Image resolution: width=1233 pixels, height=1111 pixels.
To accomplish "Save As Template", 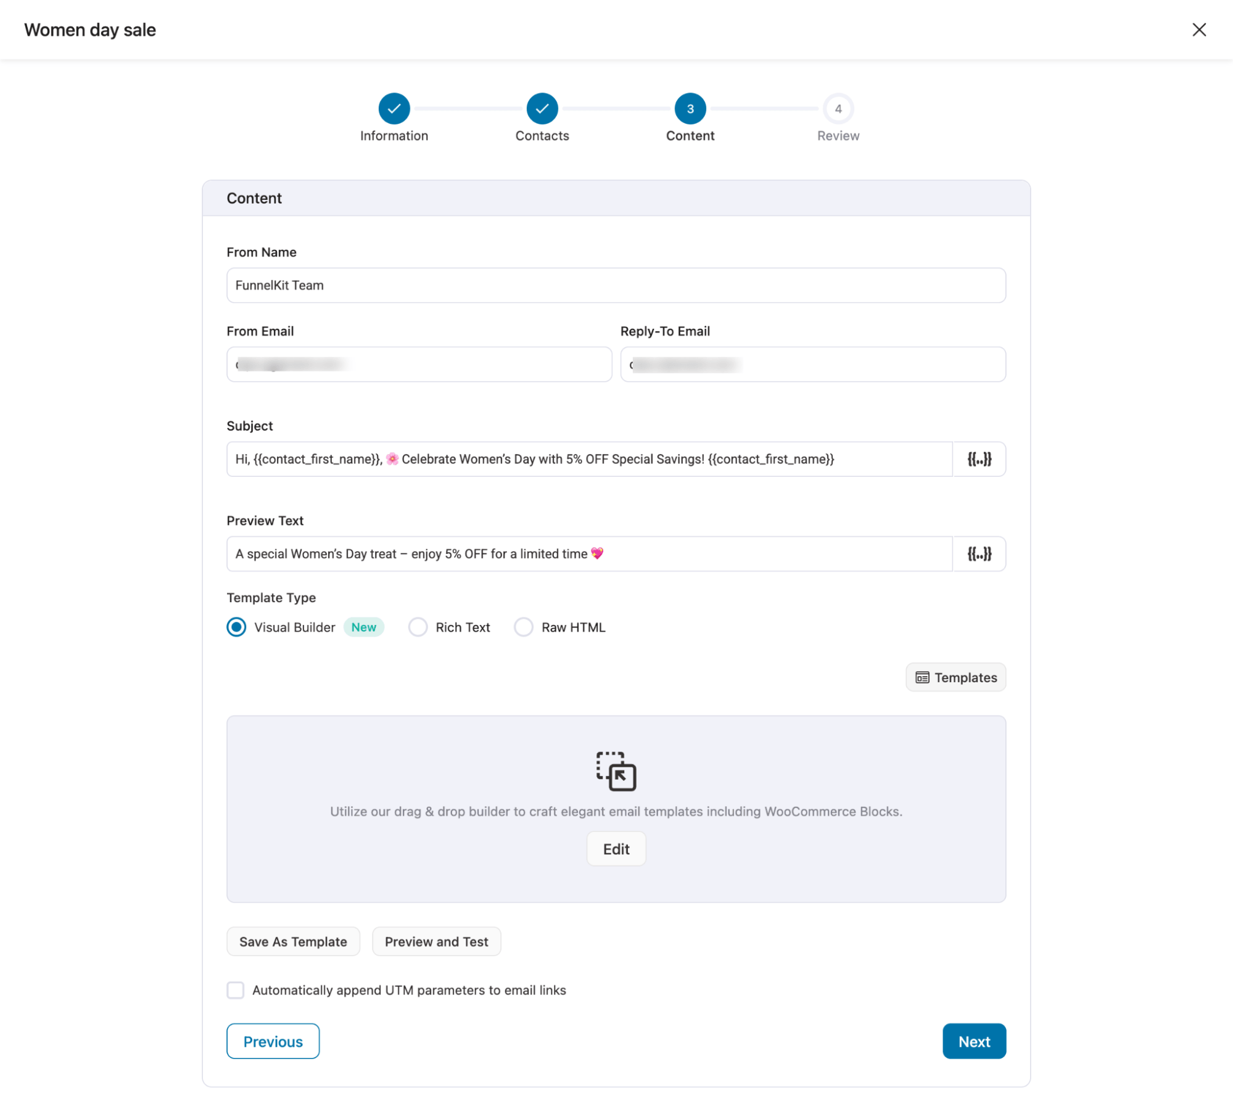I will (293, 941).
